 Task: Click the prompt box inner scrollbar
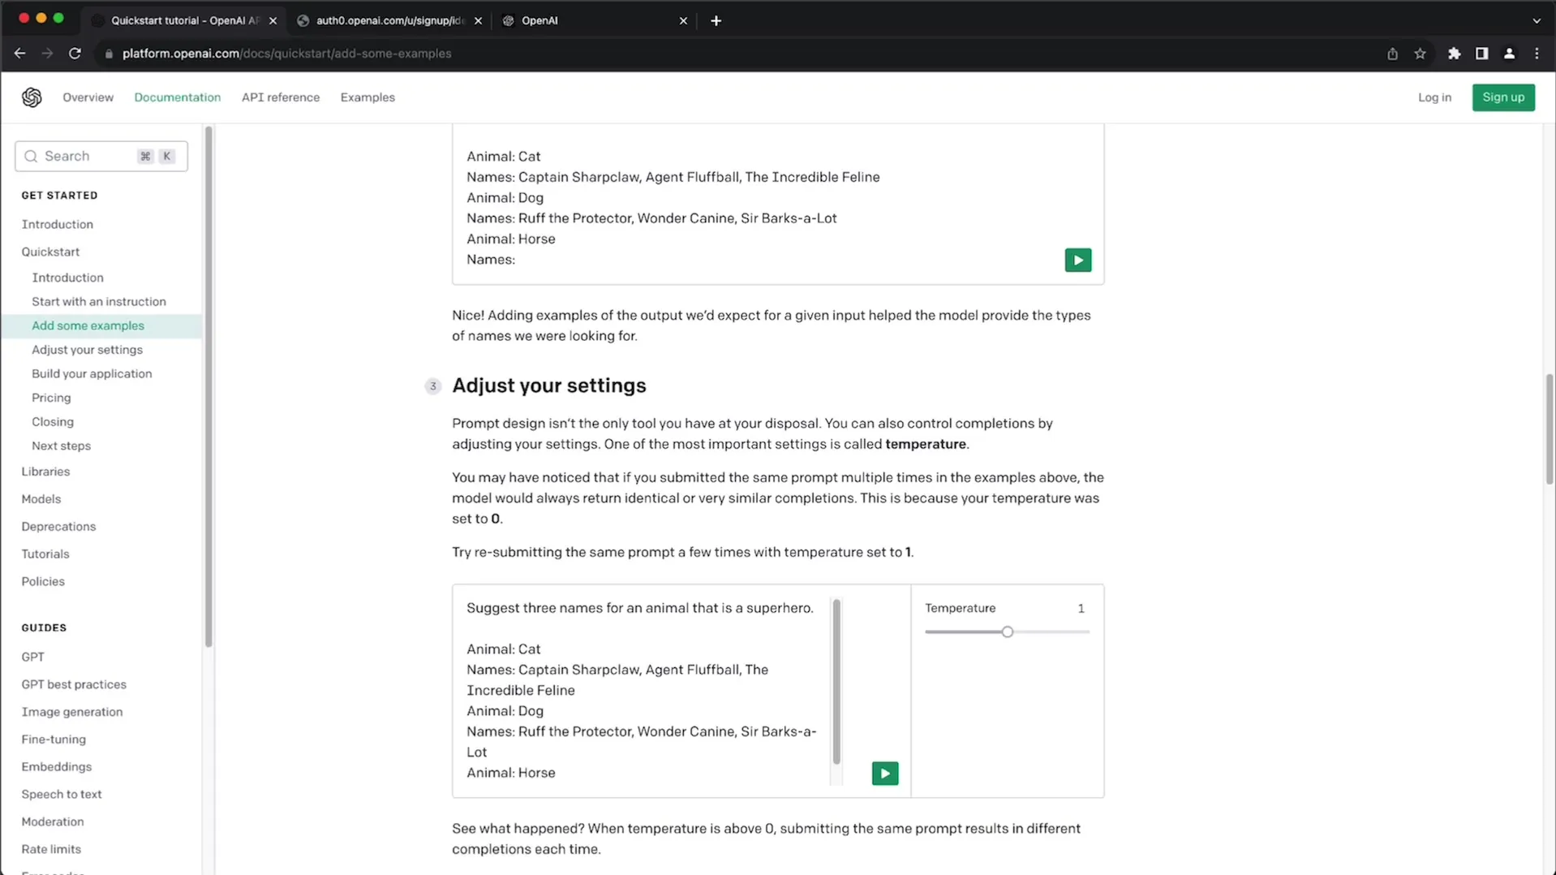836,682
